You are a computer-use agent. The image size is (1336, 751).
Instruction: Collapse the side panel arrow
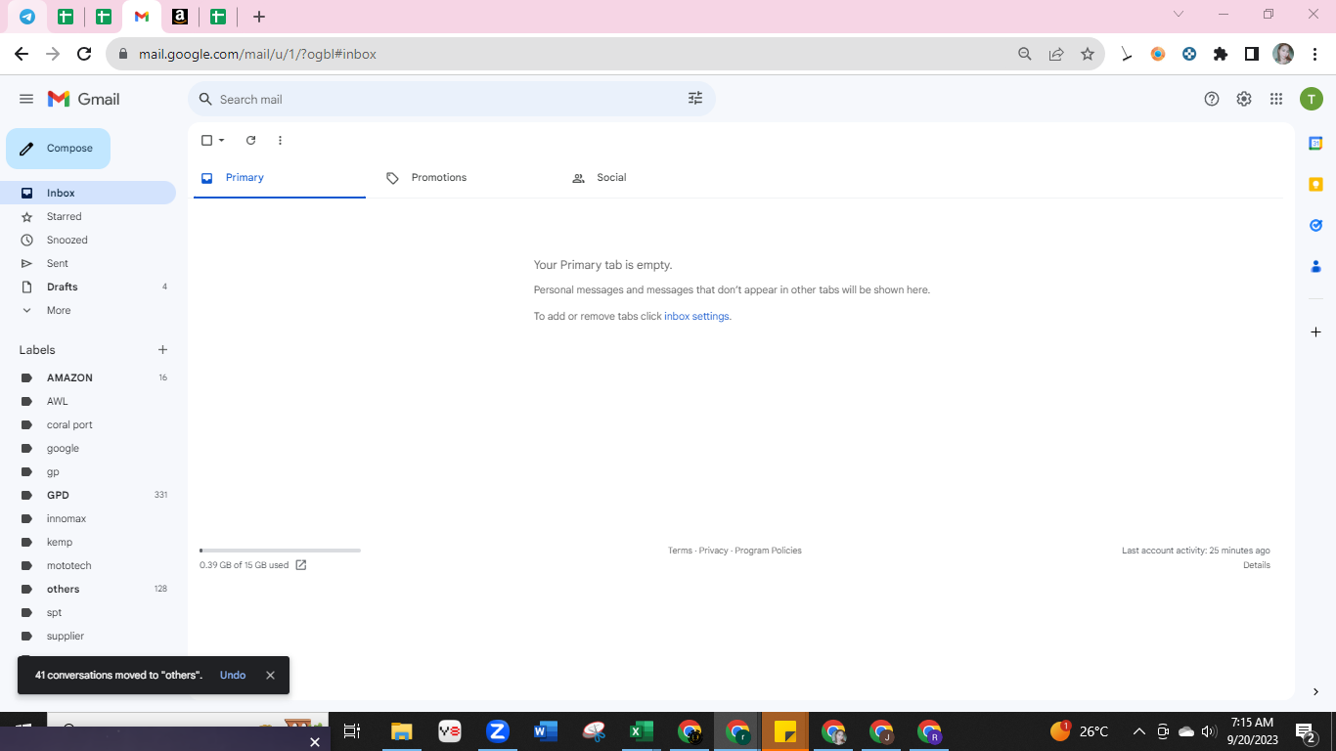(1315, 692)
